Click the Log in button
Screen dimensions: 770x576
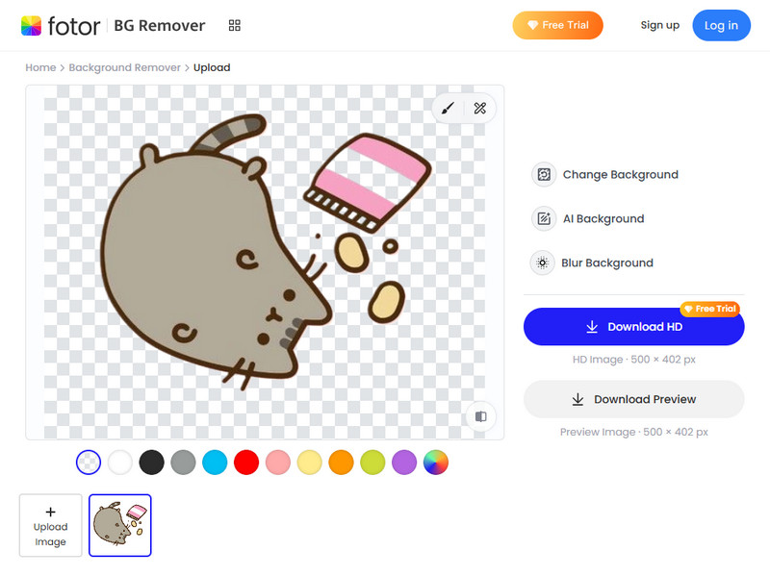[721, 25]
